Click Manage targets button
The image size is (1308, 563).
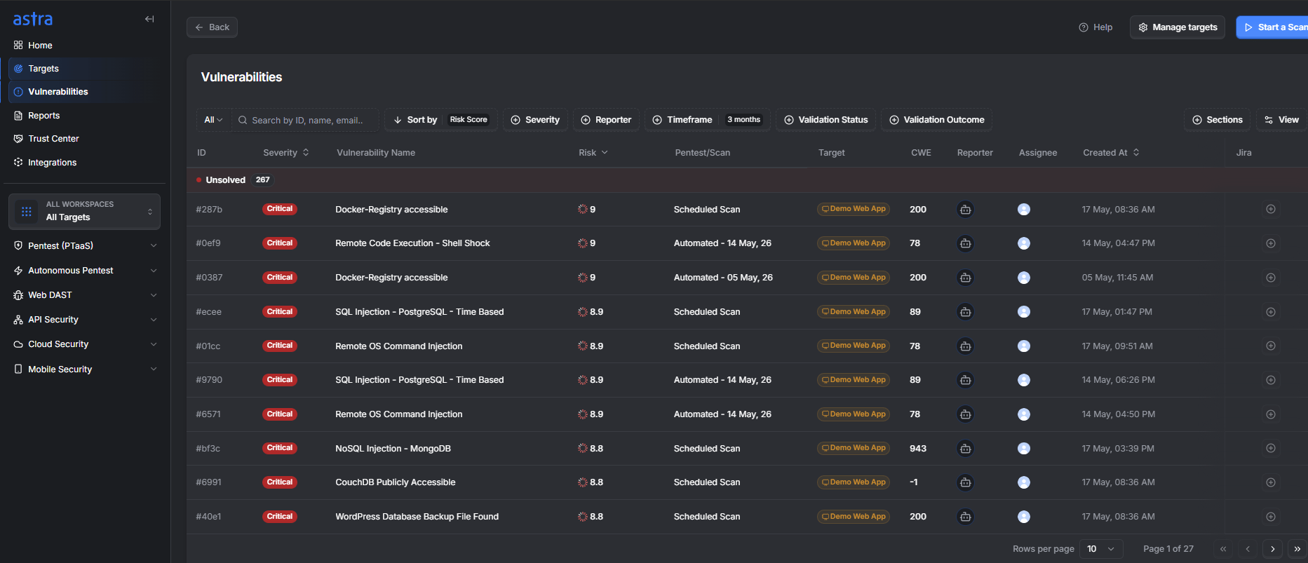pos(1178,27)
